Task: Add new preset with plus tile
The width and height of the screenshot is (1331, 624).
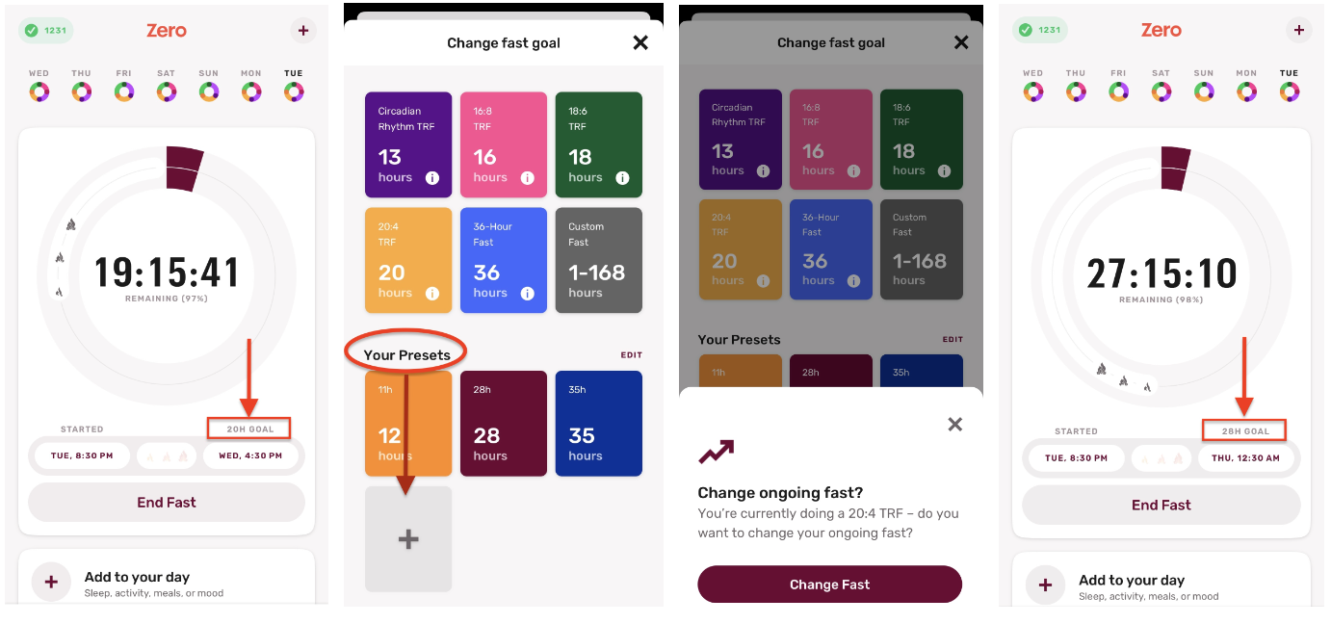Action: point(408,539)
